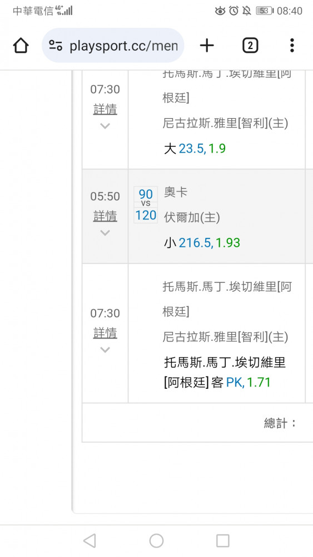Open 詳情 link for the bottom 07:30 match
Viewport: 313px width, 557px height.
click(x=105, y=333)
